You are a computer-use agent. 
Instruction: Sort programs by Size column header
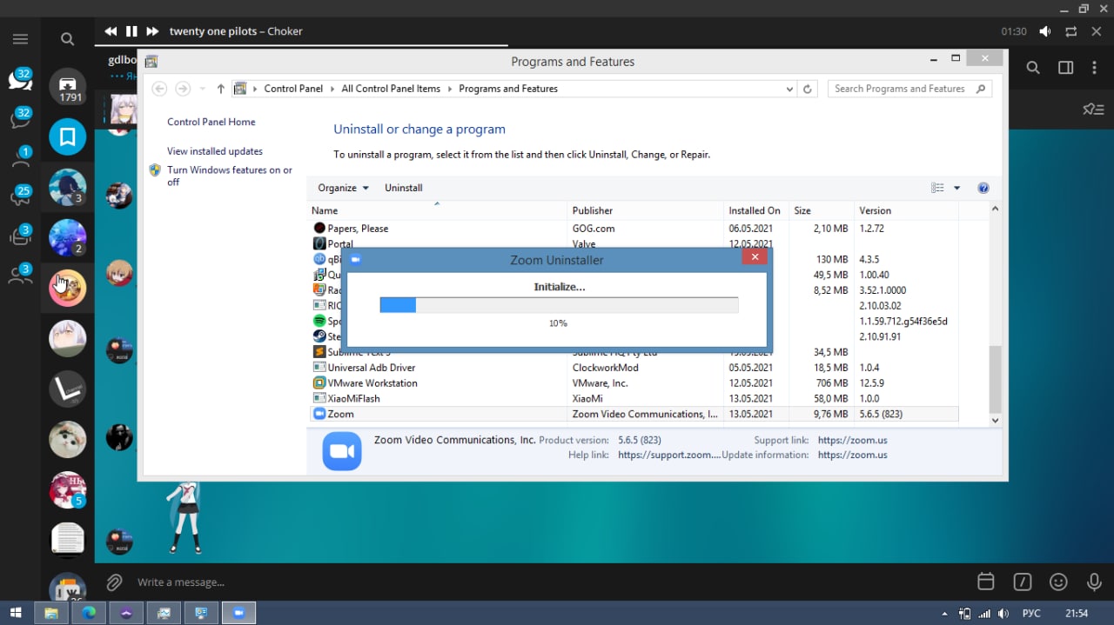[822, 210]
